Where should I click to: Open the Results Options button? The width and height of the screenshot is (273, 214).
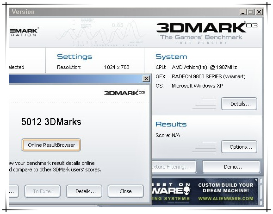(x=239, y=147)
